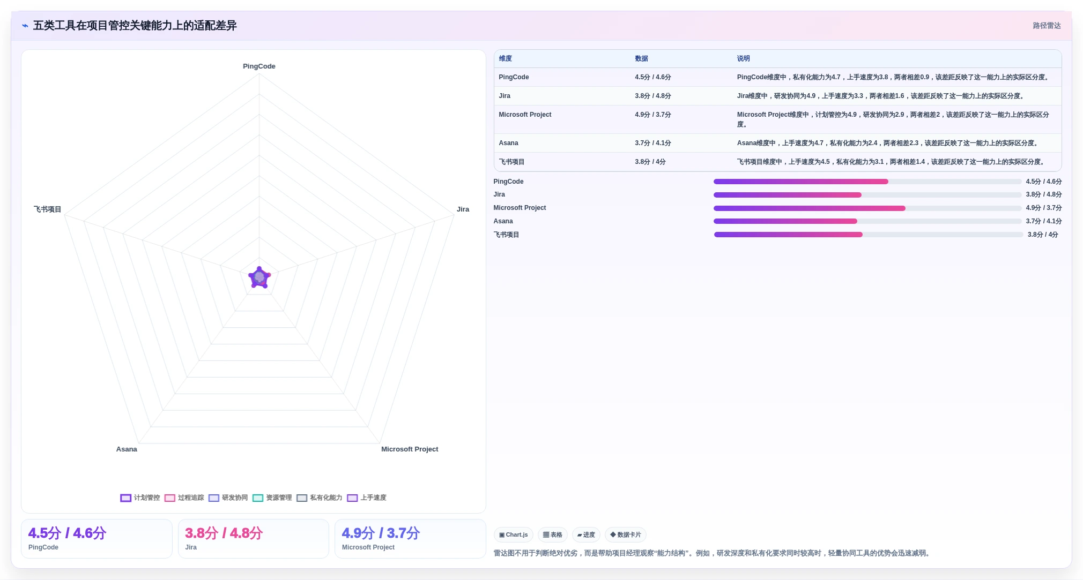The height and width of the screenshot is (580, 1083).
Task: Toggle the 过程追踪 legend item
Action: (x=184, y=498)
